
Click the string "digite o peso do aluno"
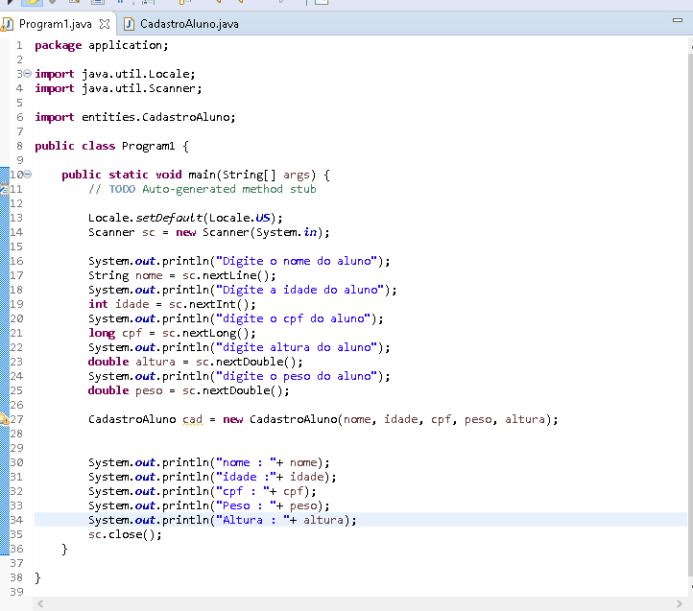coord(297,376)
